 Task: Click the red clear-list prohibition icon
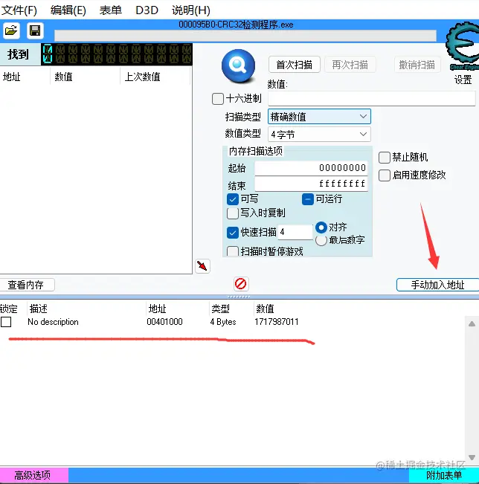[x=240, y=284]
